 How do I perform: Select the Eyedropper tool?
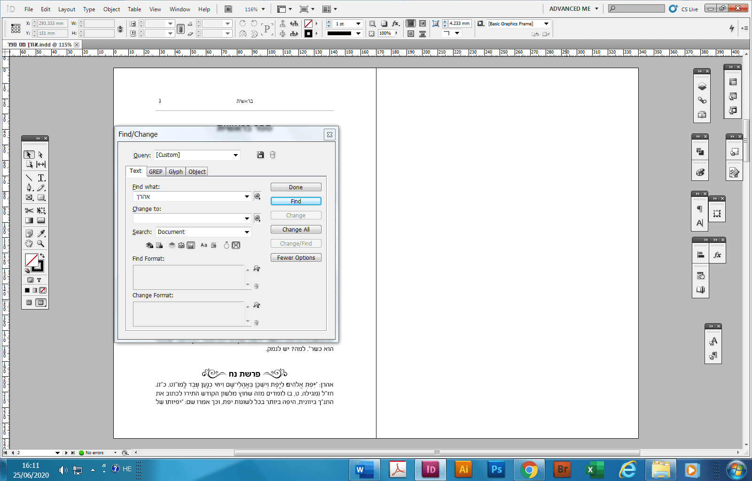point(41,233)
